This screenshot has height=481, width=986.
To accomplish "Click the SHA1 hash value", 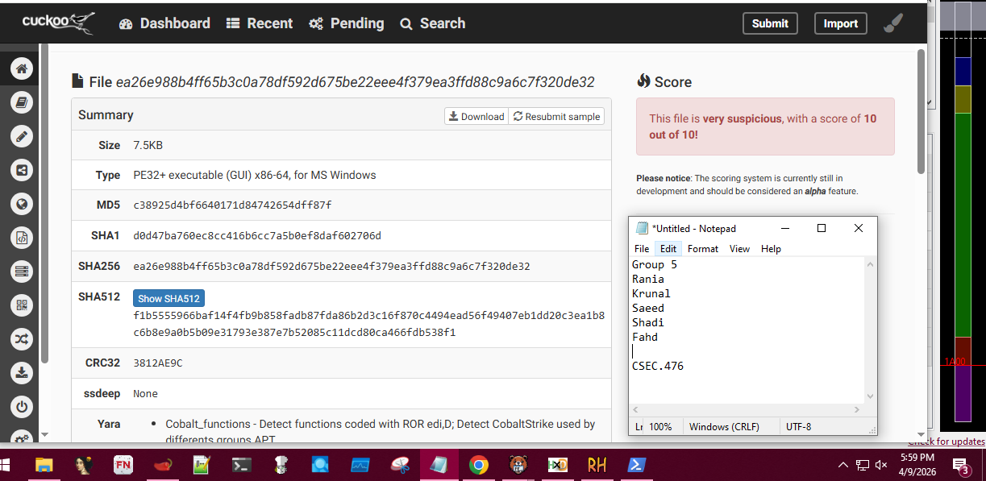I will point(256,236).
